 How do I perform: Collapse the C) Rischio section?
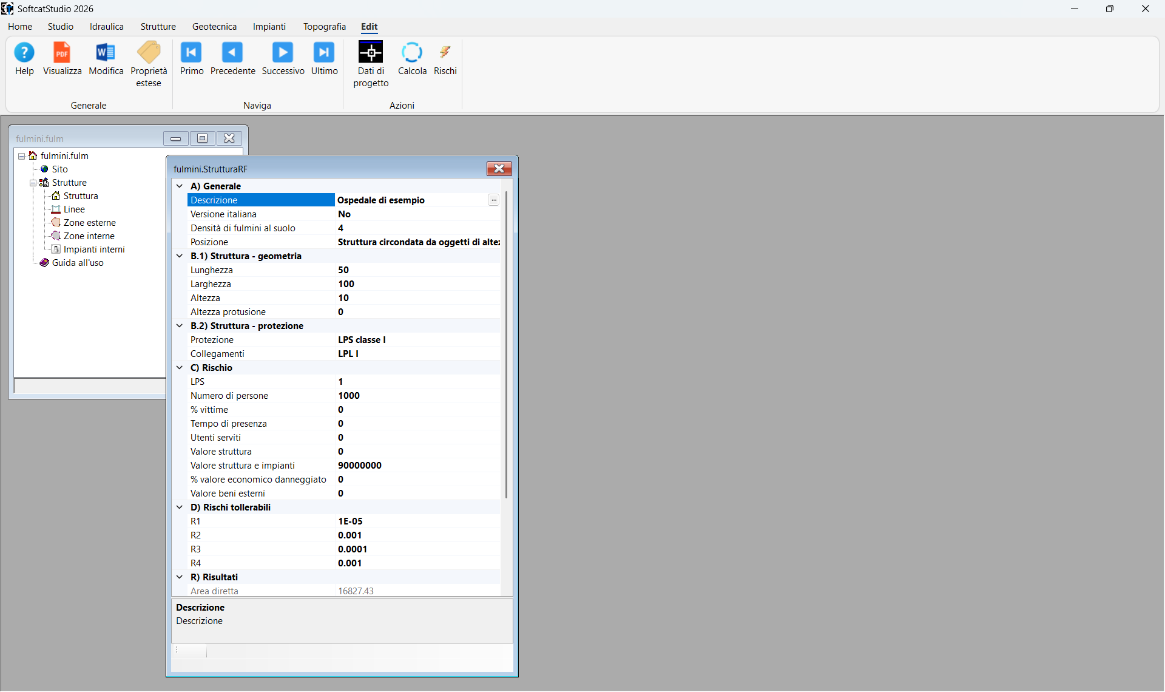[x=180, y=368]
